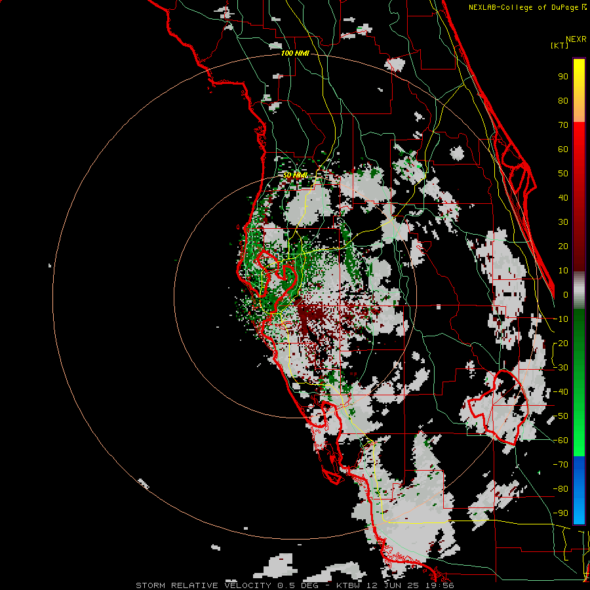The width and height of the screenshot is (590, 590).
Task: Click the -80 value on the velocity scale
Action: click(x=560, y=489)
